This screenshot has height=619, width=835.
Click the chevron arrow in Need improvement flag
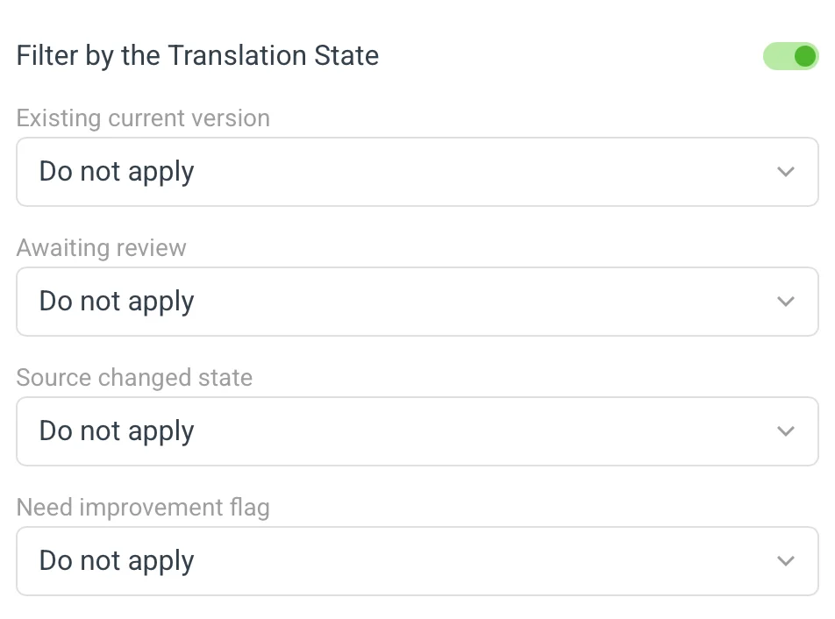(x=786, y=561)
